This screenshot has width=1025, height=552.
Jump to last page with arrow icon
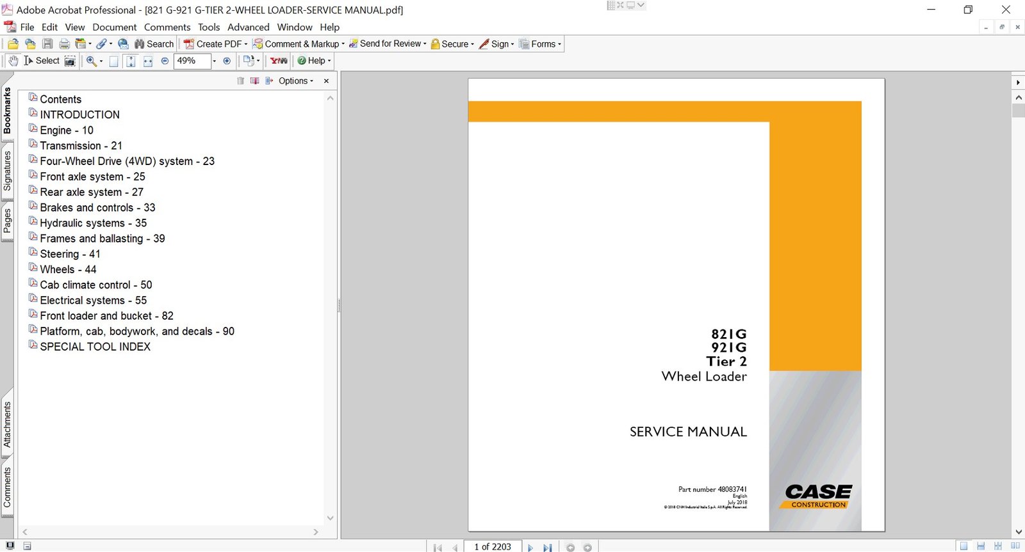547,548
